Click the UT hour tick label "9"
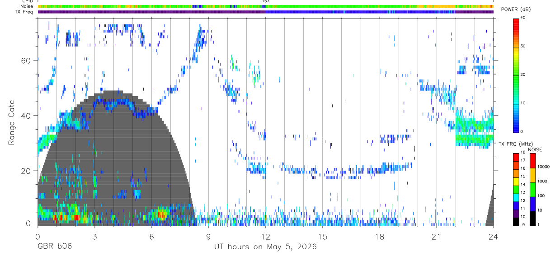Viewport: 555px width, 256px height. click(x=208, y=237)
